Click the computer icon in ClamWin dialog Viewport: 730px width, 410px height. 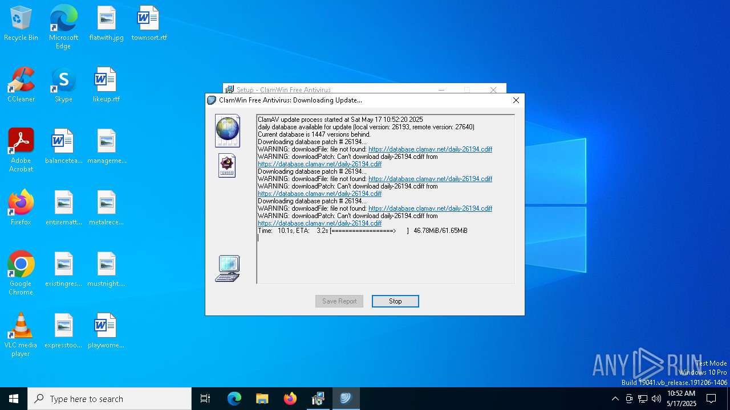[228, 268]
